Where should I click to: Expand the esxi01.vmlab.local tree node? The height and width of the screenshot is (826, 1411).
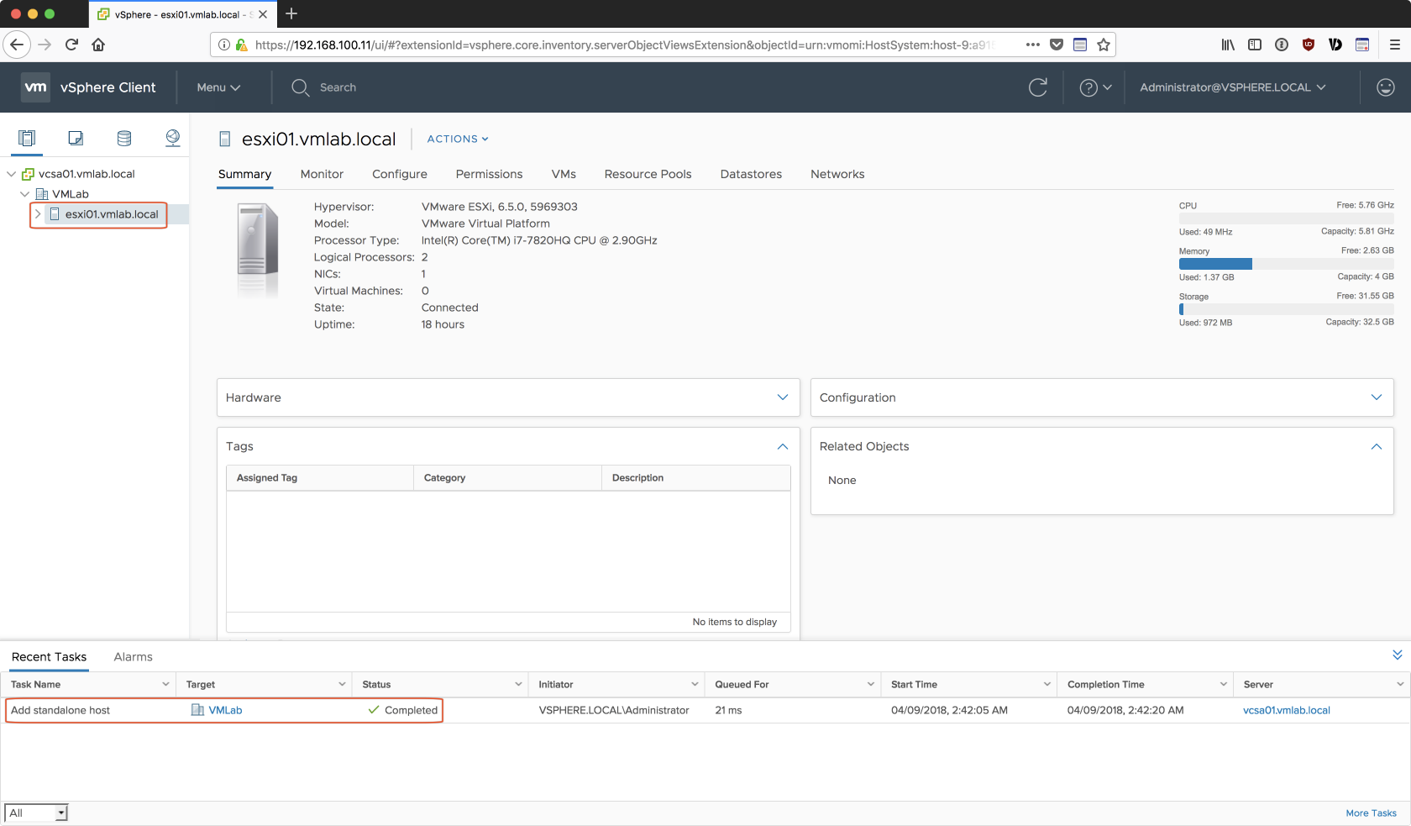coord(38,214)
